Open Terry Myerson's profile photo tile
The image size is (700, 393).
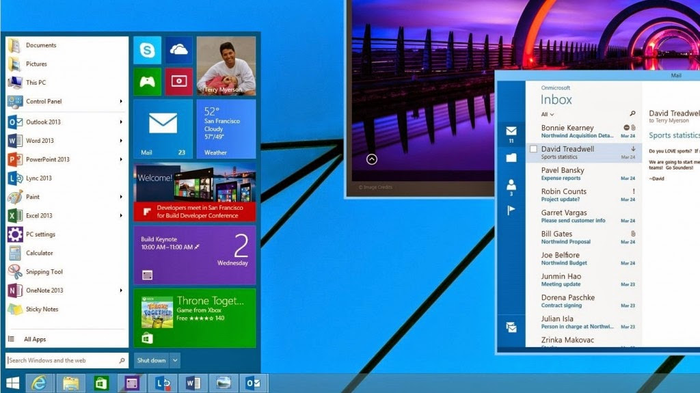coord(226,66)
